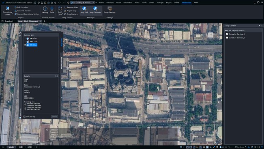Click the Plot printer icon in title bar

(52, 2)
